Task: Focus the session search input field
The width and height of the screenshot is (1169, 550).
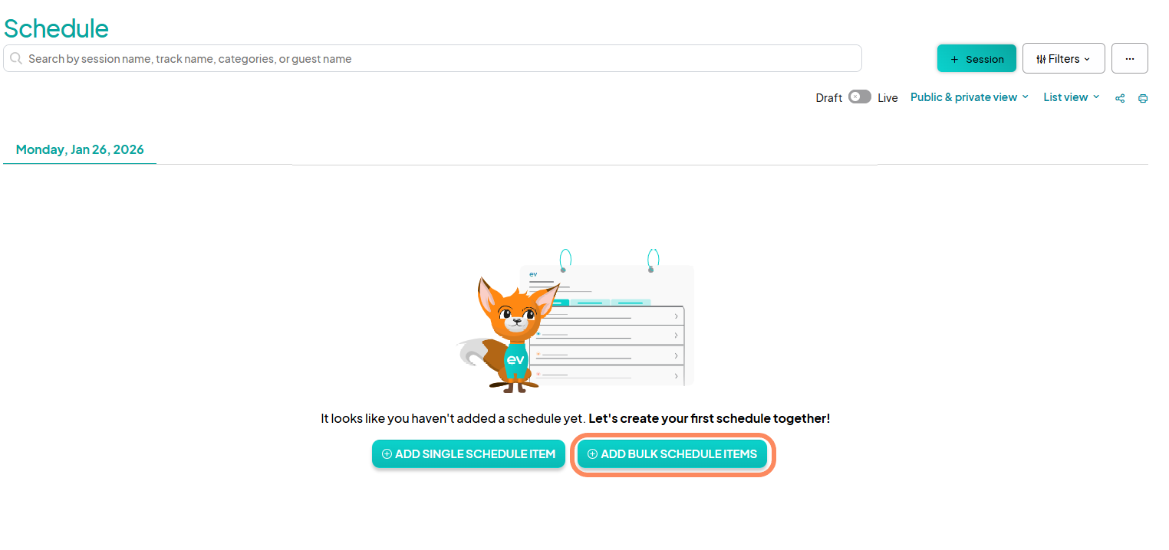Action: tap(437, 58)
